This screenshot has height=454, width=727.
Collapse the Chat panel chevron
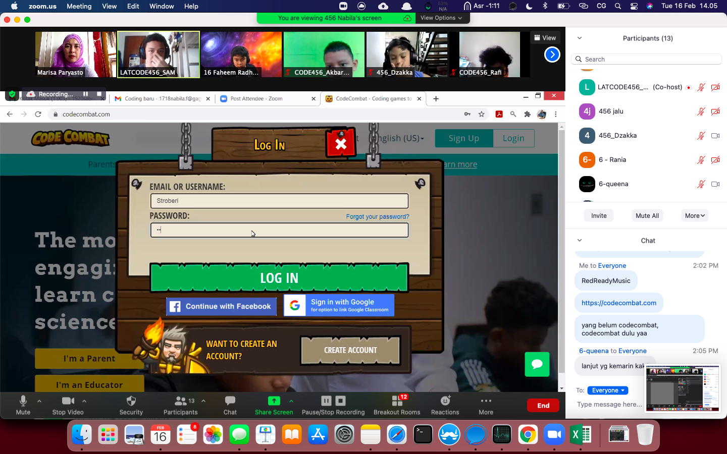coord(580,241)
